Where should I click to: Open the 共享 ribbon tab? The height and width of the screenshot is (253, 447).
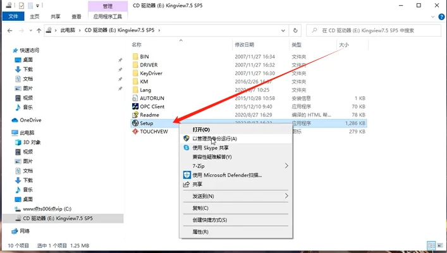coord(55,16)
